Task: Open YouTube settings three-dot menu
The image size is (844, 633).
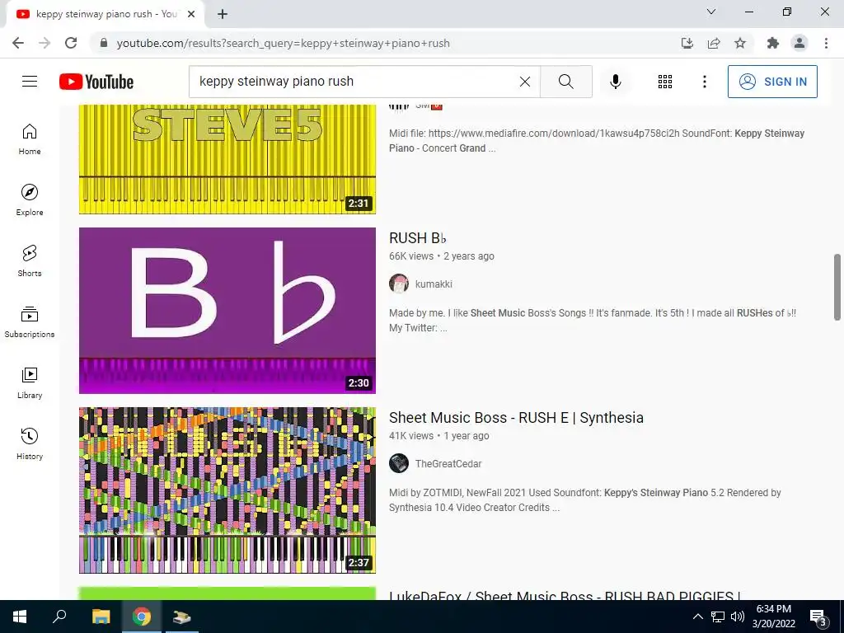Action: coord(704,82)
